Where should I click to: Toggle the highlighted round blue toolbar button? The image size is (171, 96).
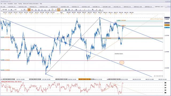click(59, 10)
